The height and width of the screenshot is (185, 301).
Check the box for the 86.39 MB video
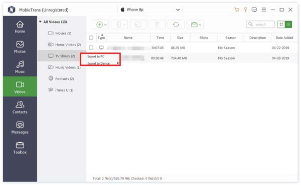tap(91, 47)
